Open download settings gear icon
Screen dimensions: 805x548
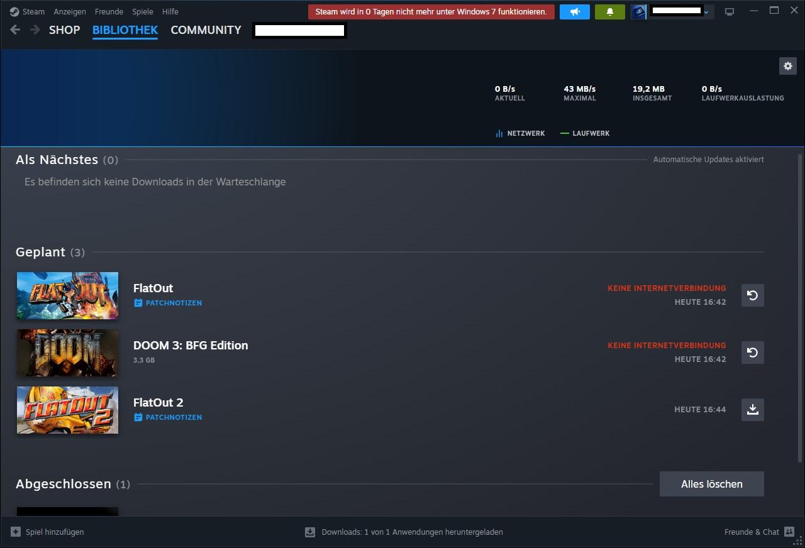coord(787,66)
